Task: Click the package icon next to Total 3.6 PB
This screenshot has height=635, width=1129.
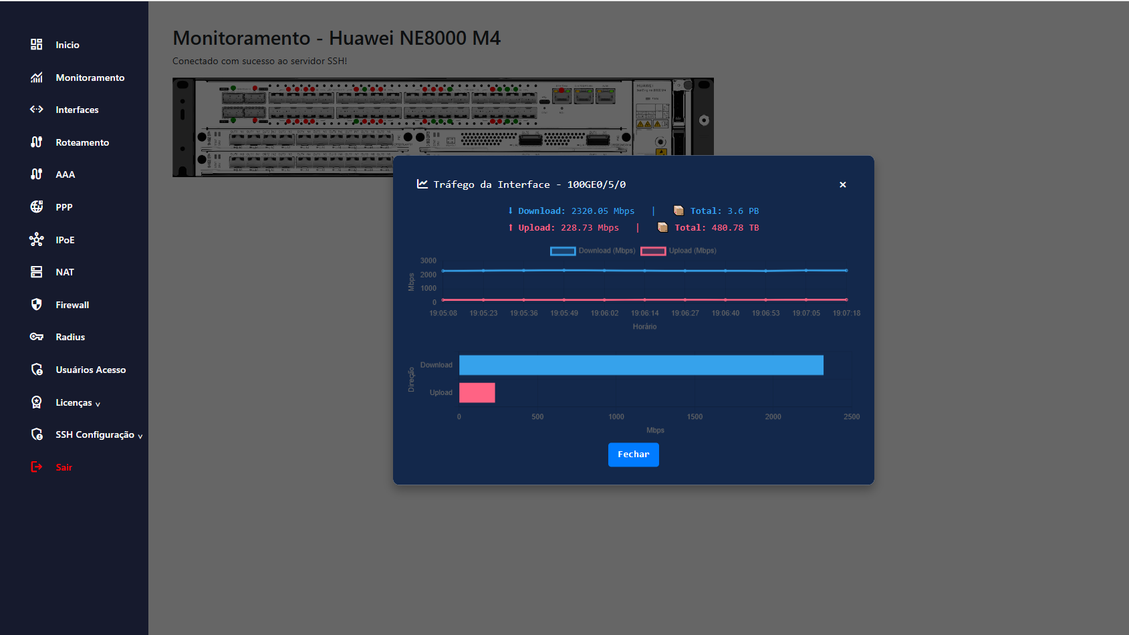Action: point(678,211)
